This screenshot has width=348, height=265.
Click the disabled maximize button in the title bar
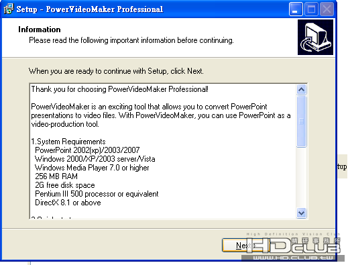311,9
